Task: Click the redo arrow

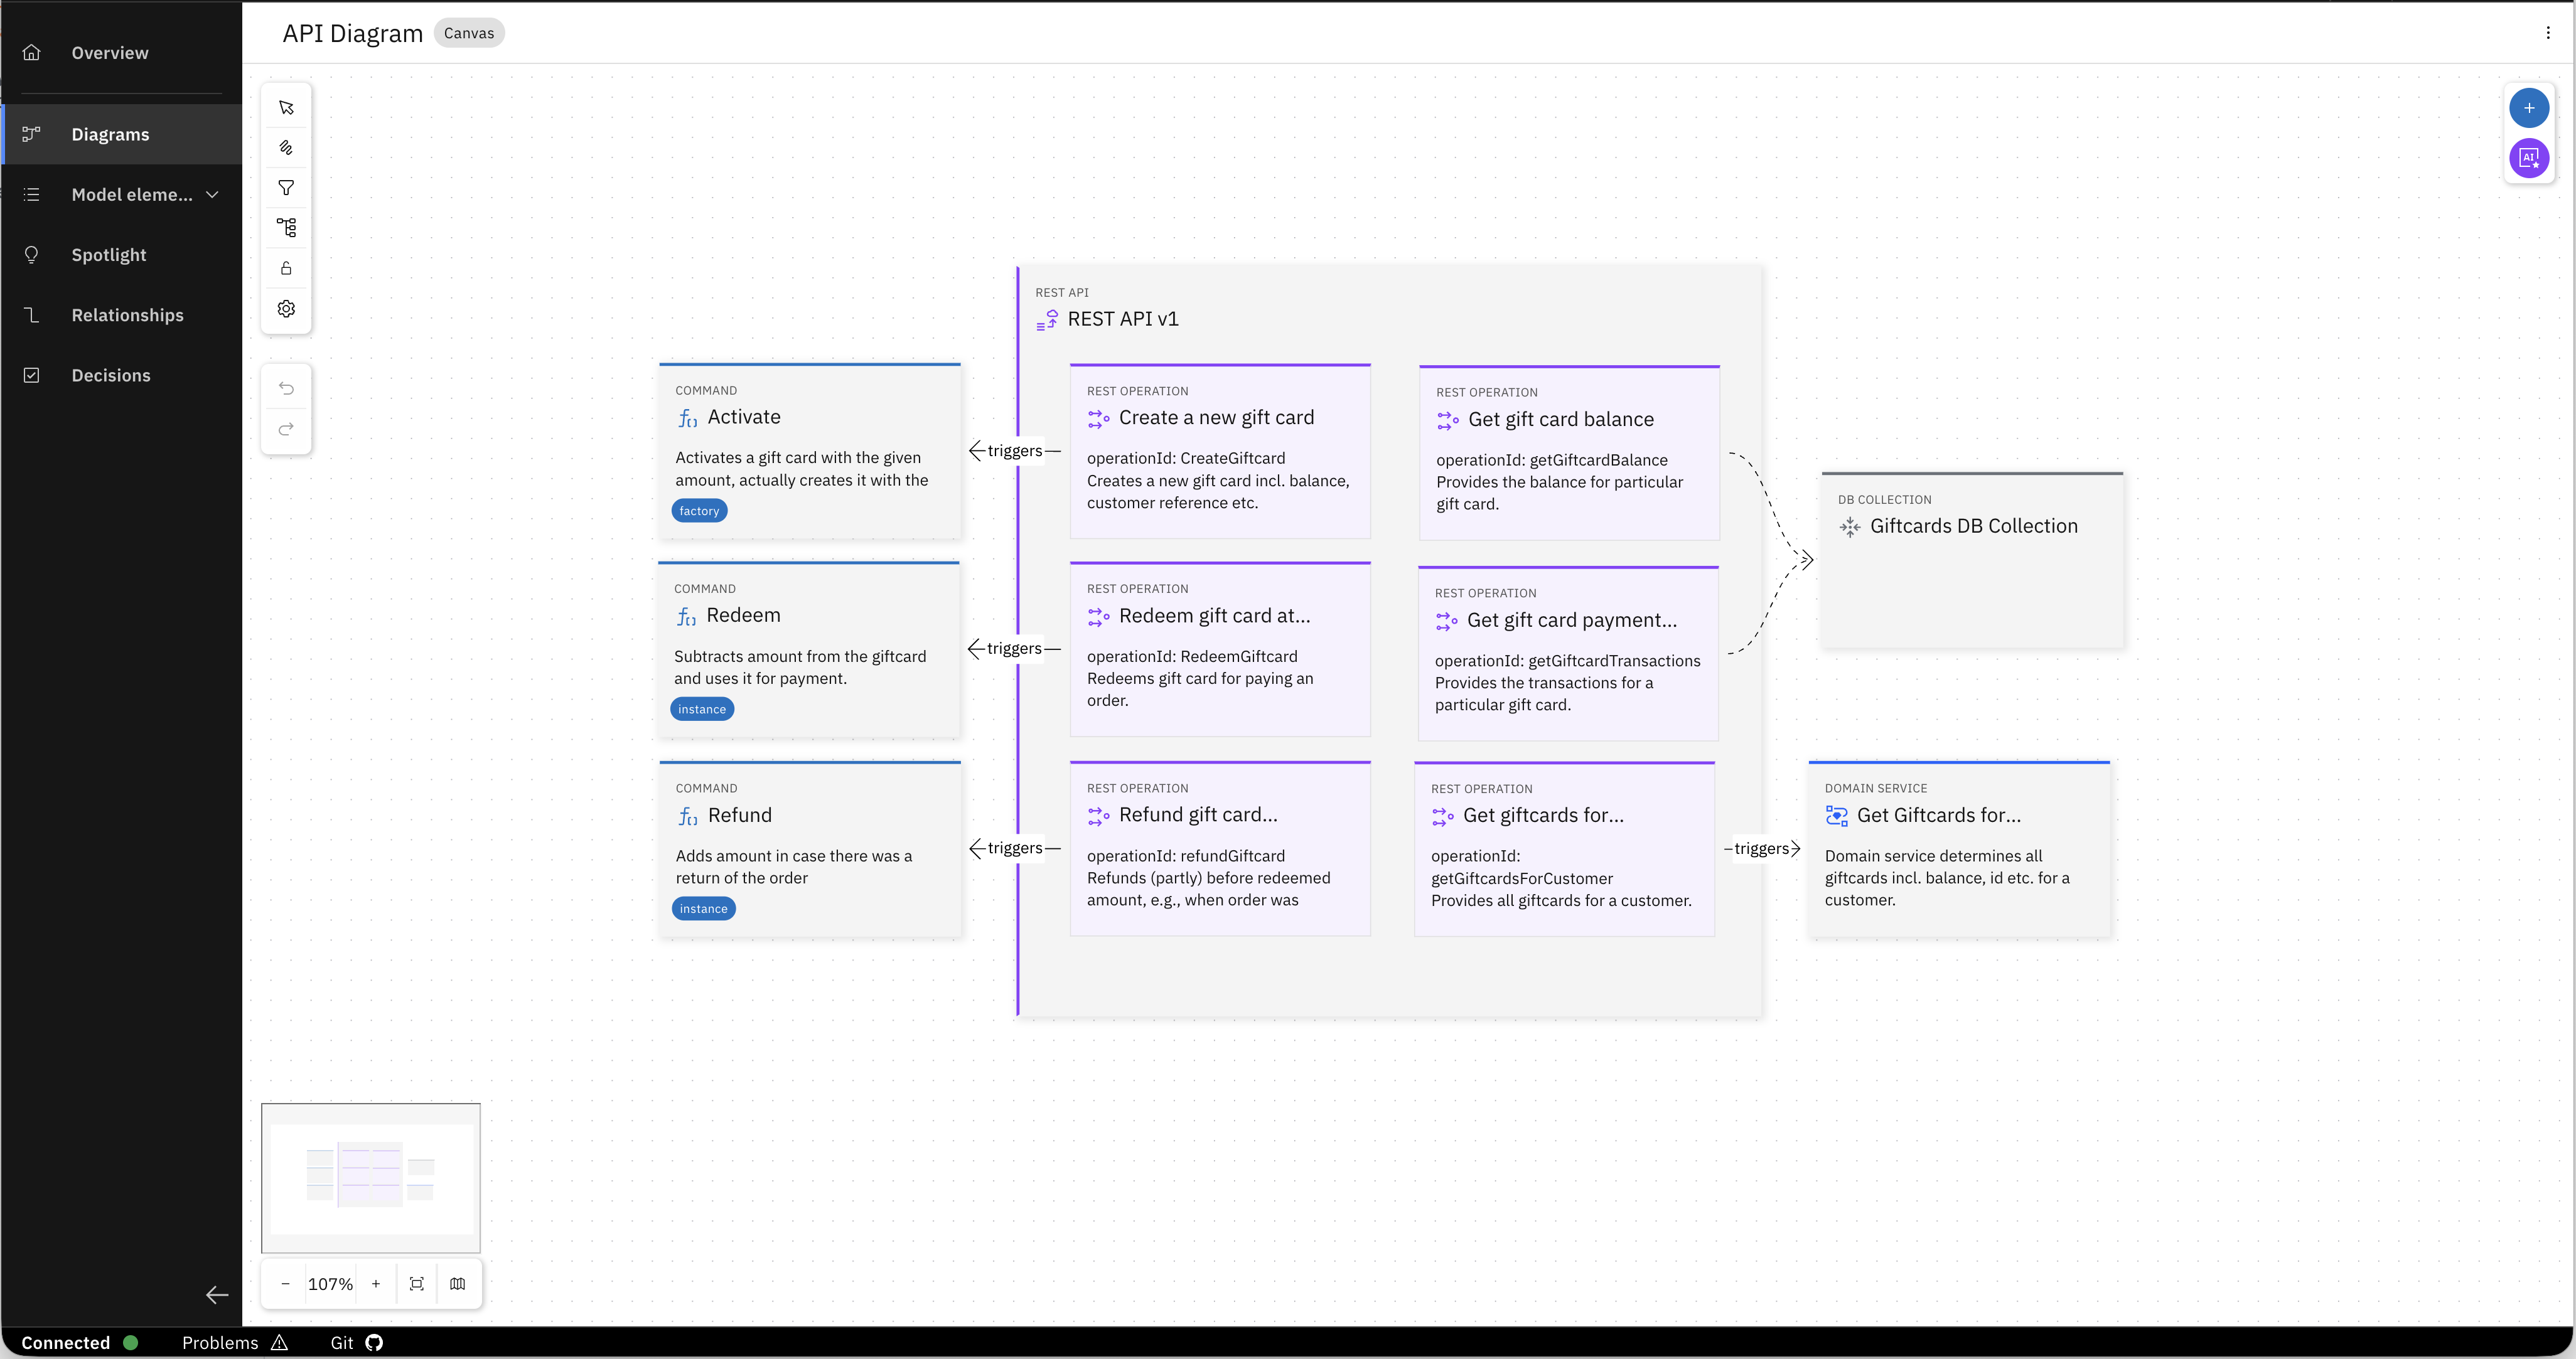Action: coord(286,430)
